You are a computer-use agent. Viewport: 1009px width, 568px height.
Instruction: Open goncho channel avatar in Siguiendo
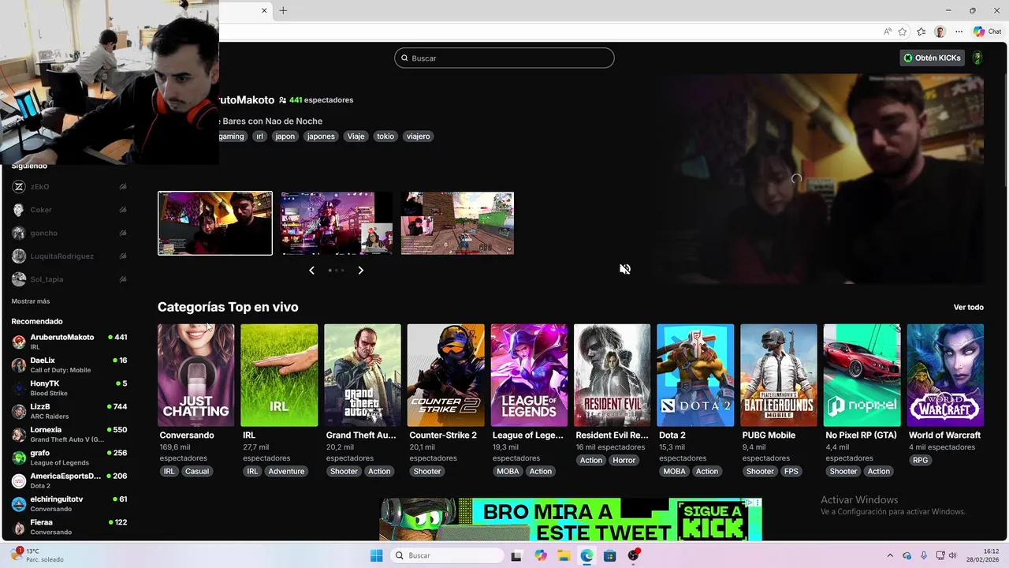click(18, 233)
